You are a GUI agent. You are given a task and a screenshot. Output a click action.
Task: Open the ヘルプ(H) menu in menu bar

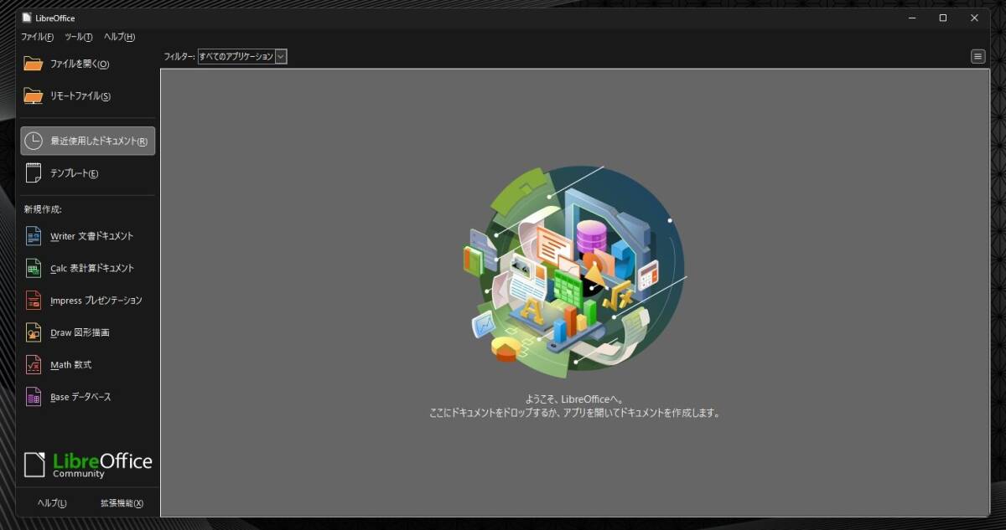[x=119, y=37]
